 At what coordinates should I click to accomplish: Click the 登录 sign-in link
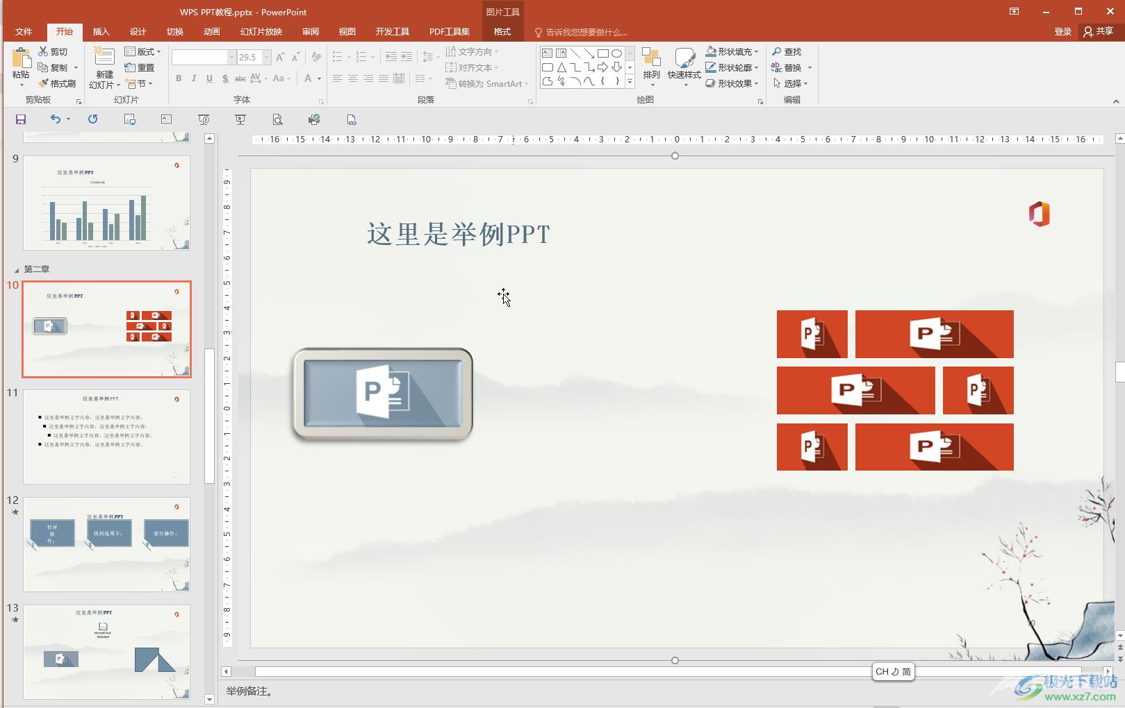pos(1062,31)
